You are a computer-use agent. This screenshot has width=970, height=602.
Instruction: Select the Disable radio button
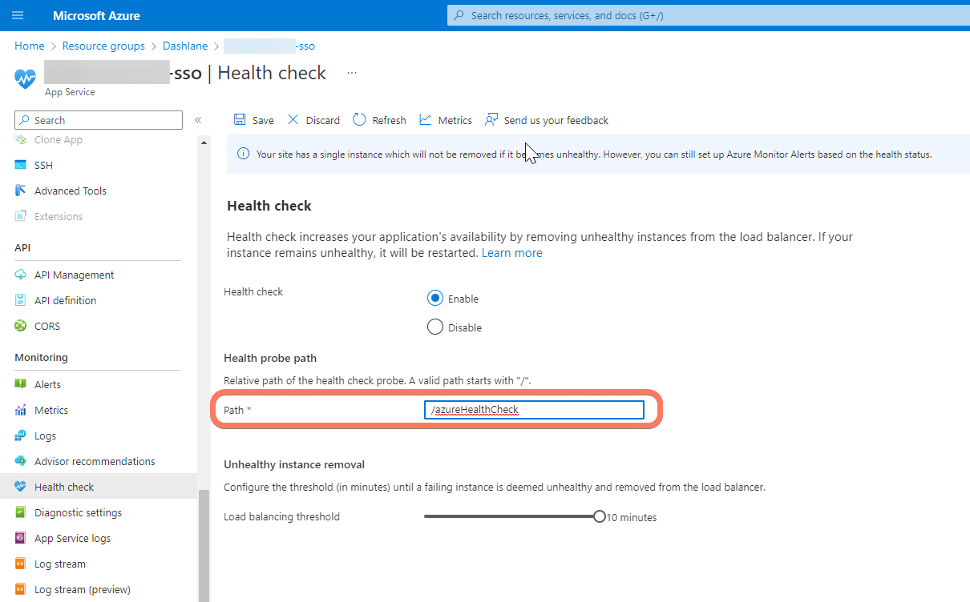pos(435,327)
